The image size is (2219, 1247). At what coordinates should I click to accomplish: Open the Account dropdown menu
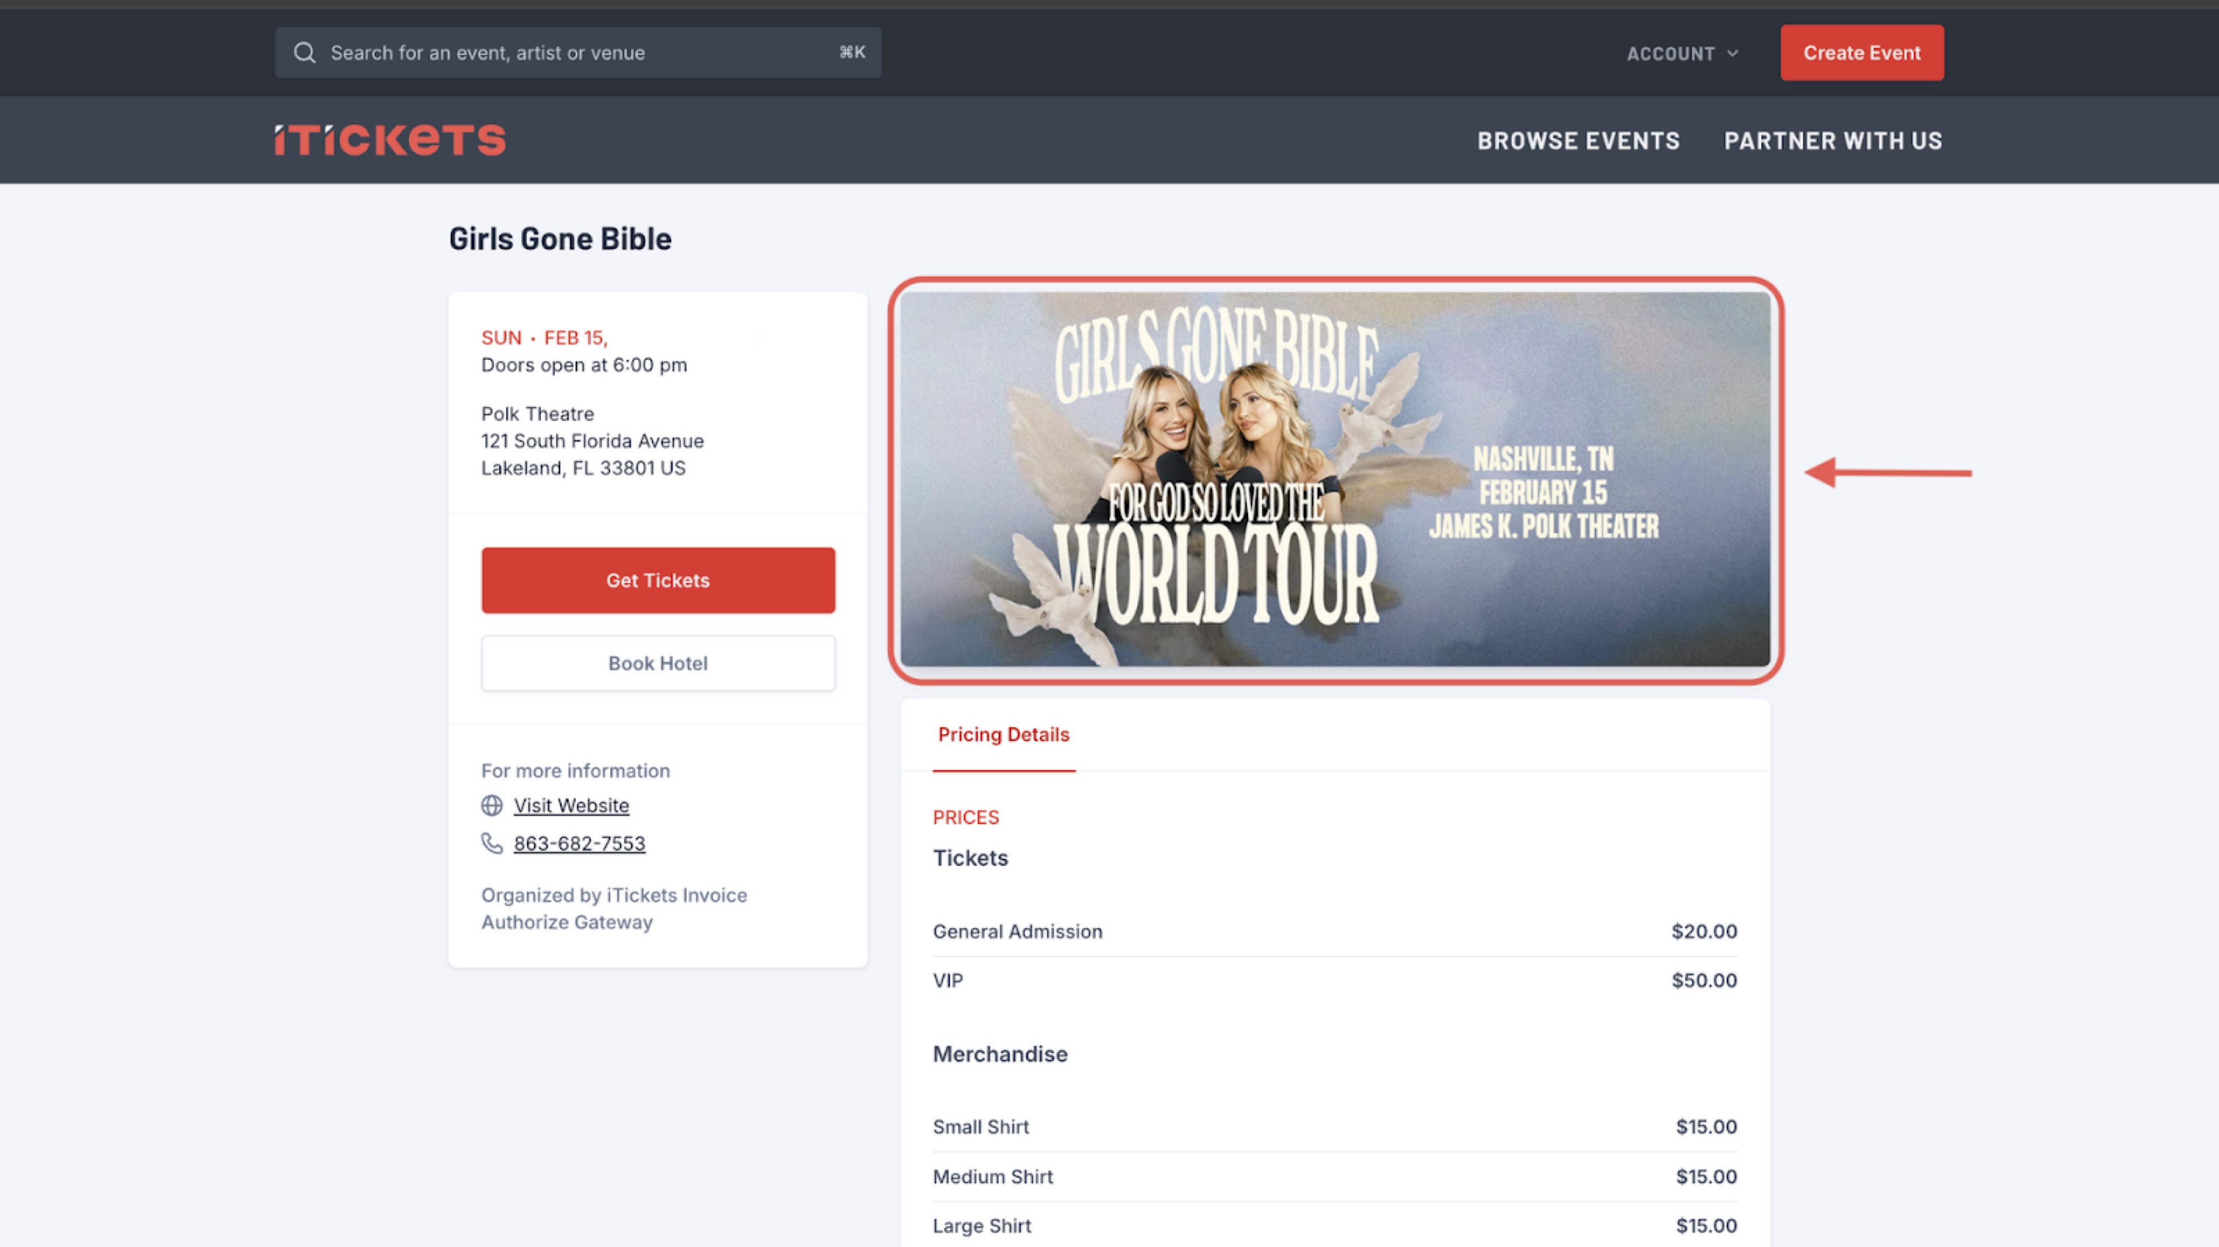point(1683,53)
